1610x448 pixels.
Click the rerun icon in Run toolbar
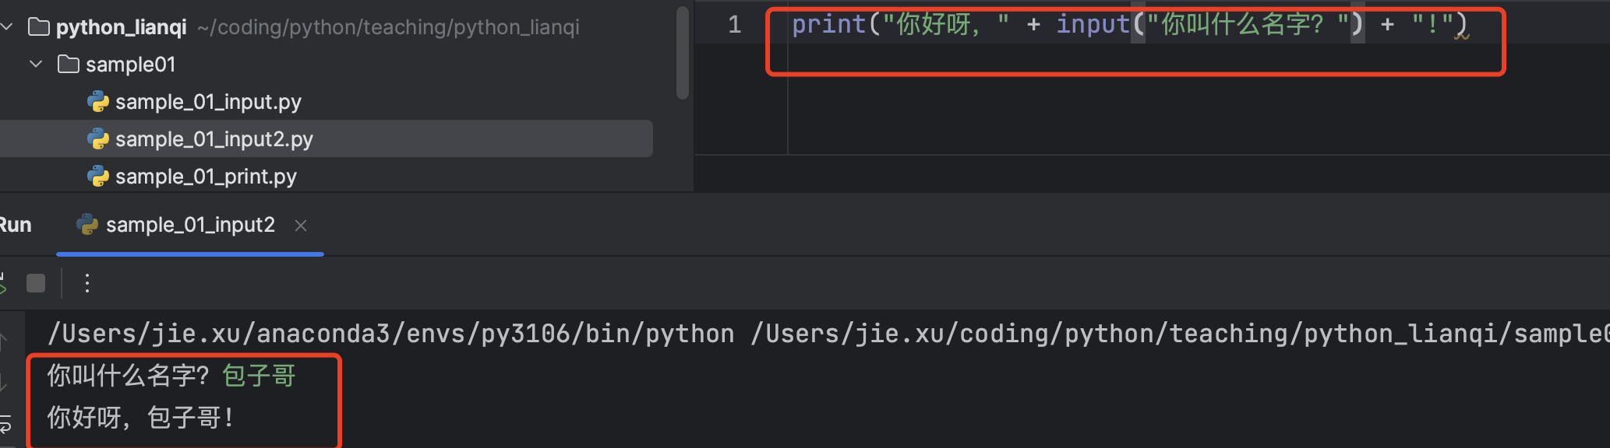(3, 283)
